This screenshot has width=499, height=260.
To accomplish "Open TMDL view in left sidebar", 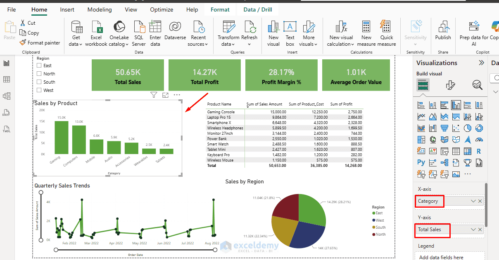I will pos(7,129).
